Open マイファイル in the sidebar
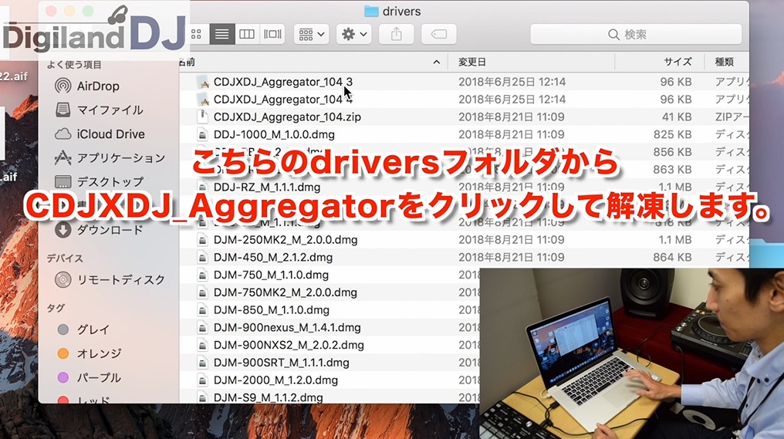This screenshot has width=784, height=439. (x=99, y=110)
